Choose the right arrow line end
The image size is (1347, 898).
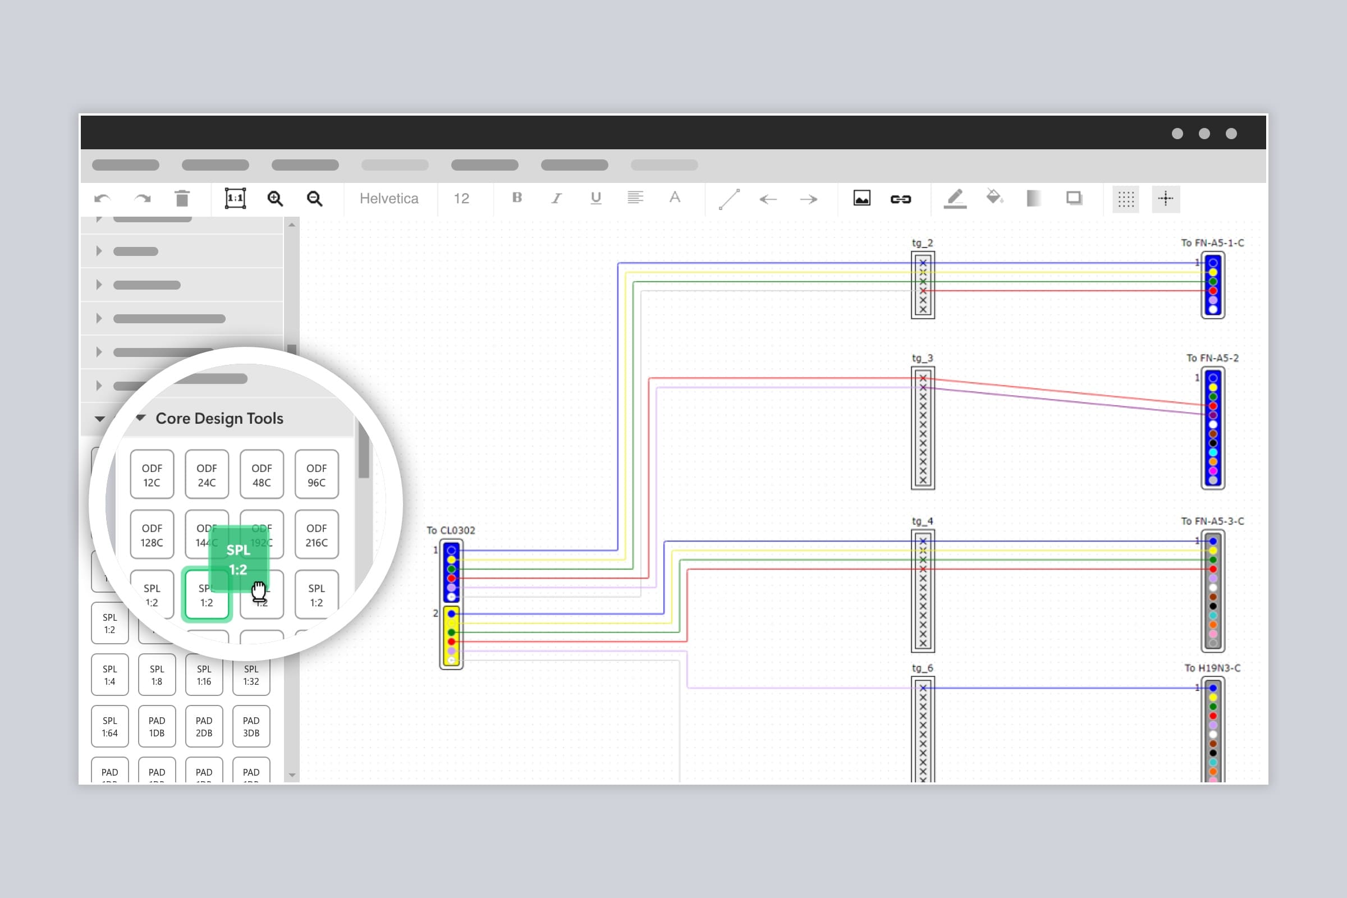809,199
